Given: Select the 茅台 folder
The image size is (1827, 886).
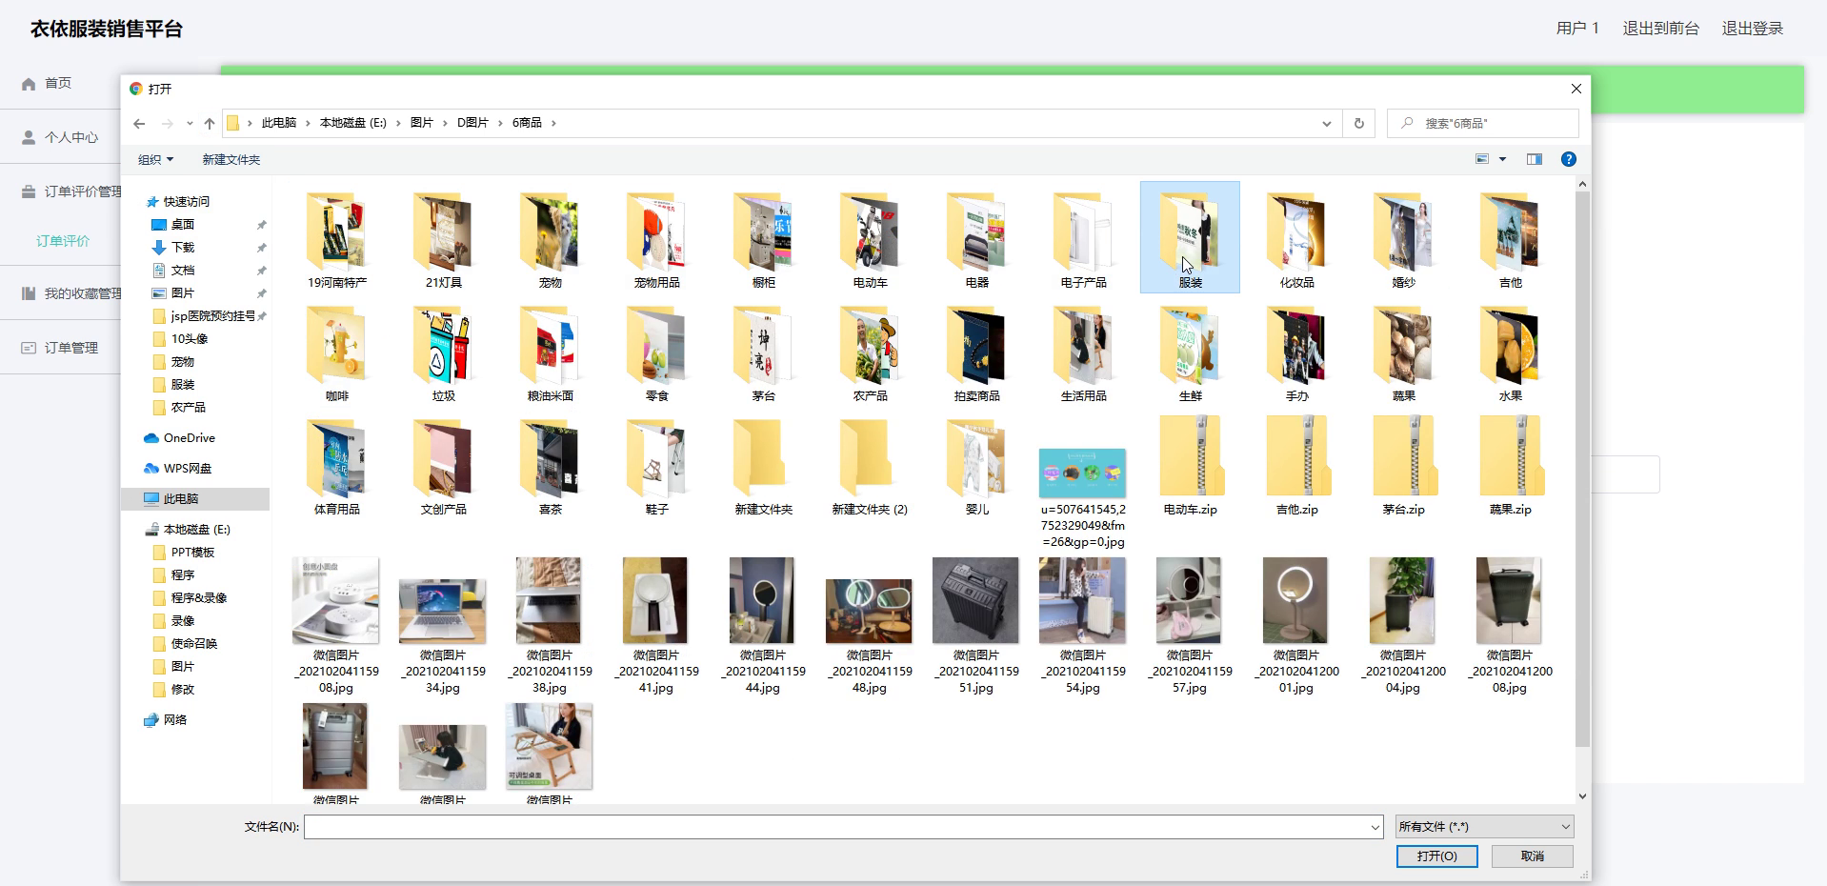Looking at the screenshot, I should (x=764, y=352).
